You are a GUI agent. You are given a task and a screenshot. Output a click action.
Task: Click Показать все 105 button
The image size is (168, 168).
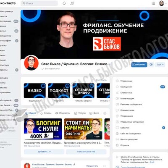pyautogui.click(x=86, y=152)
